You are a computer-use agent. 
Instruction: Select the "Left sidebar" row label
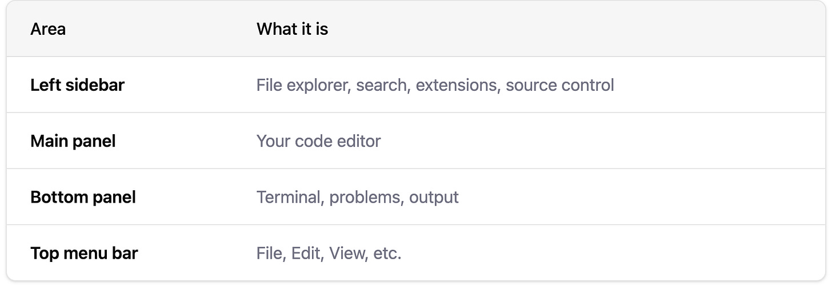[x=77, y=85]
